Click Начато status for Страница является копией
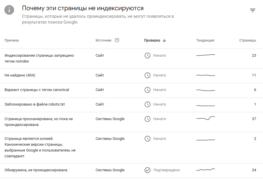The width and height of the screenshot is (263, 180). point(160,139)
